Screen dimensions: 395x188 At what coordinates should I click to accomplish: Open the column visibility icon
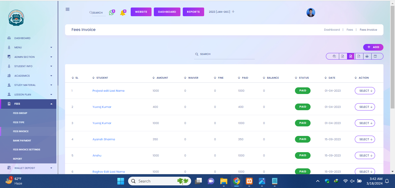pyautogui.click(x=375, y=56)
